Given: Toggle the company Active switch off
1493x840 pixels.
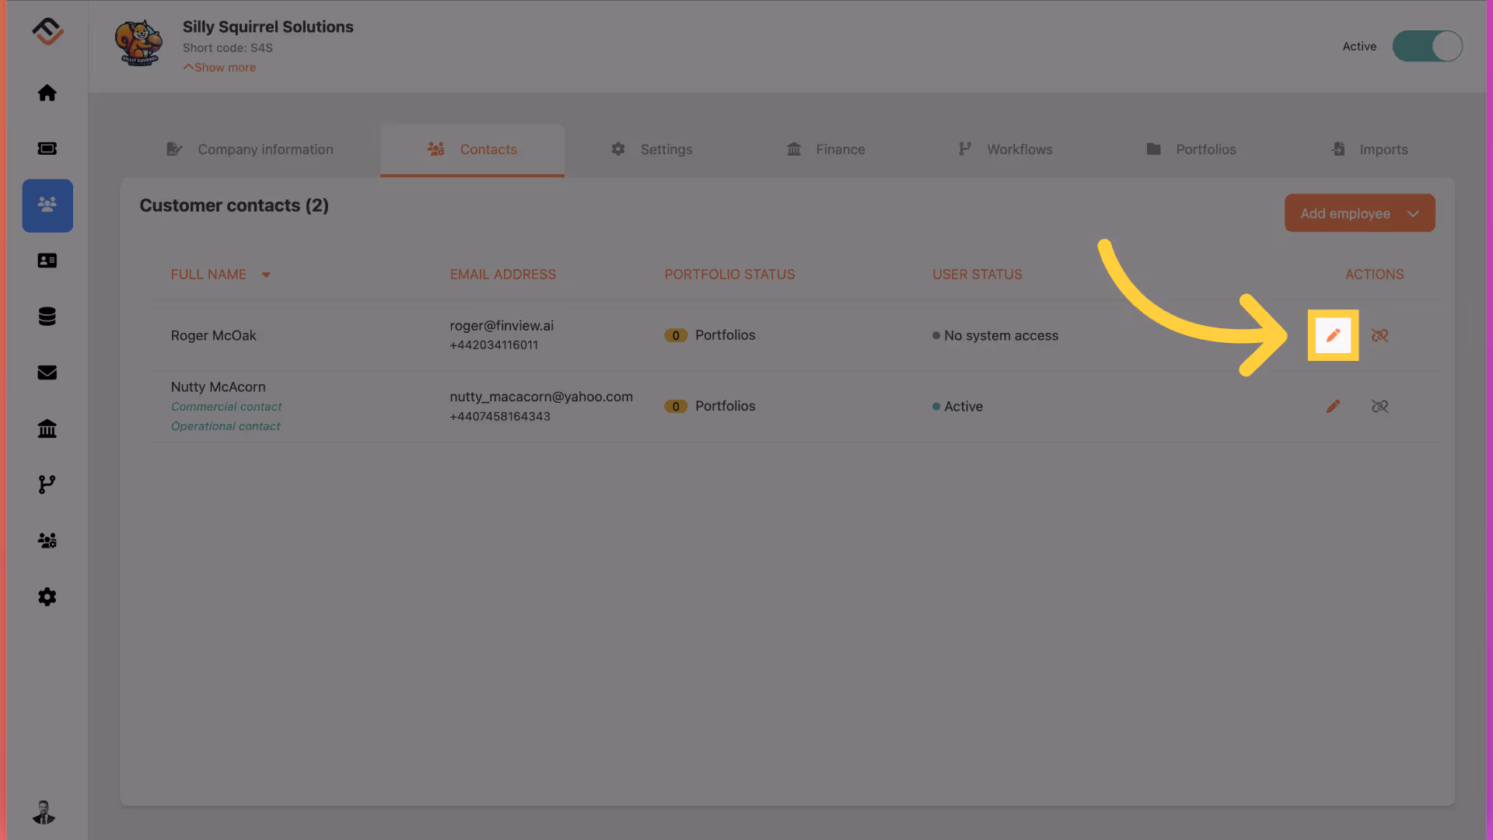Looking at the screenshot, I should coord(1427,47).
